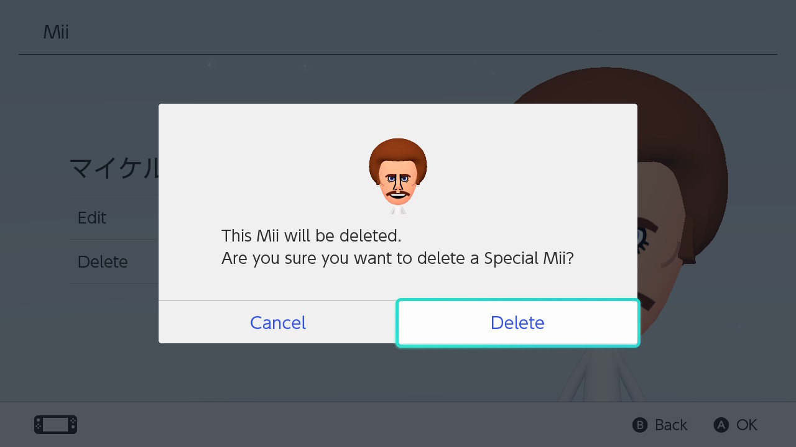The width and height of the screenshot is (796, 447).
Task: Click the small Mii portrait in the dialog
Action: (398, 175)
